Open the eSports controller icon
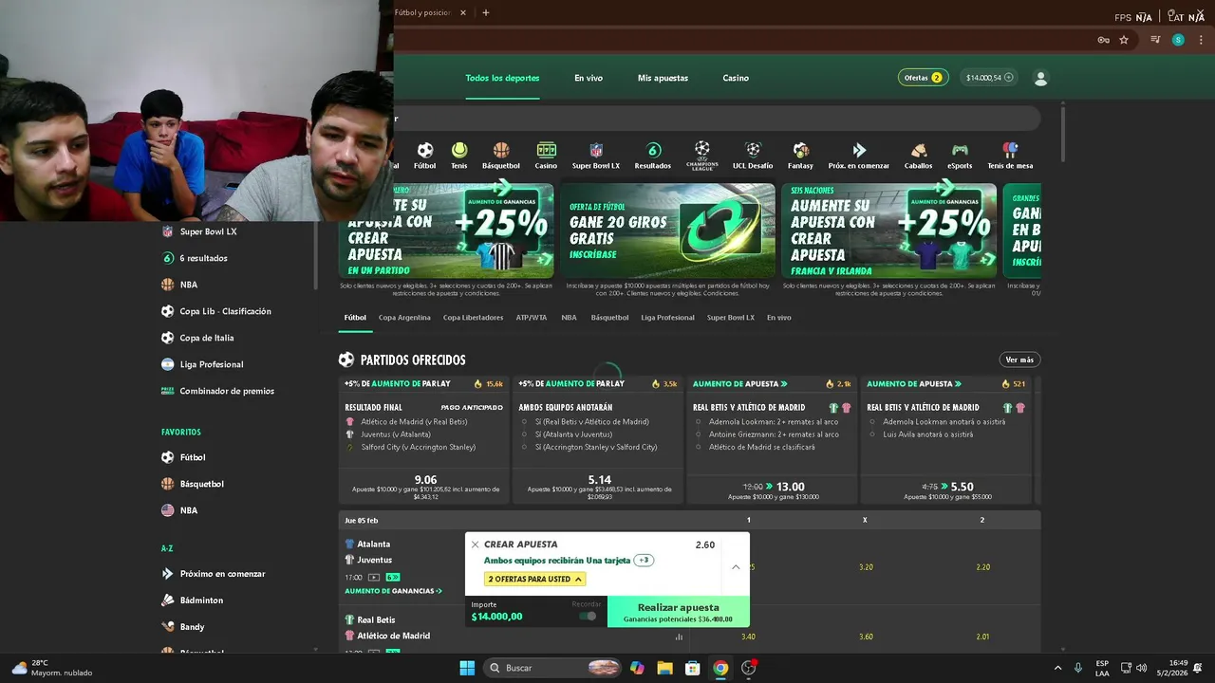The height and width of the screenshot is (683, 1215). click(x=960, y=150)
